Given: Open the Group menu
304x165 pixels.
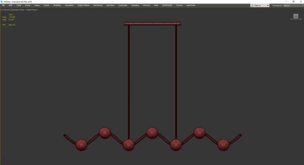Looking at the screenshot, I should [28, 5].
